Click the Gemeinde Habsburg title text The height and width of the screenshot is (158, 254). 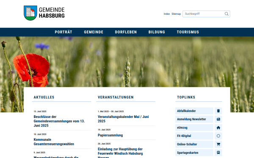click(52, 13)
